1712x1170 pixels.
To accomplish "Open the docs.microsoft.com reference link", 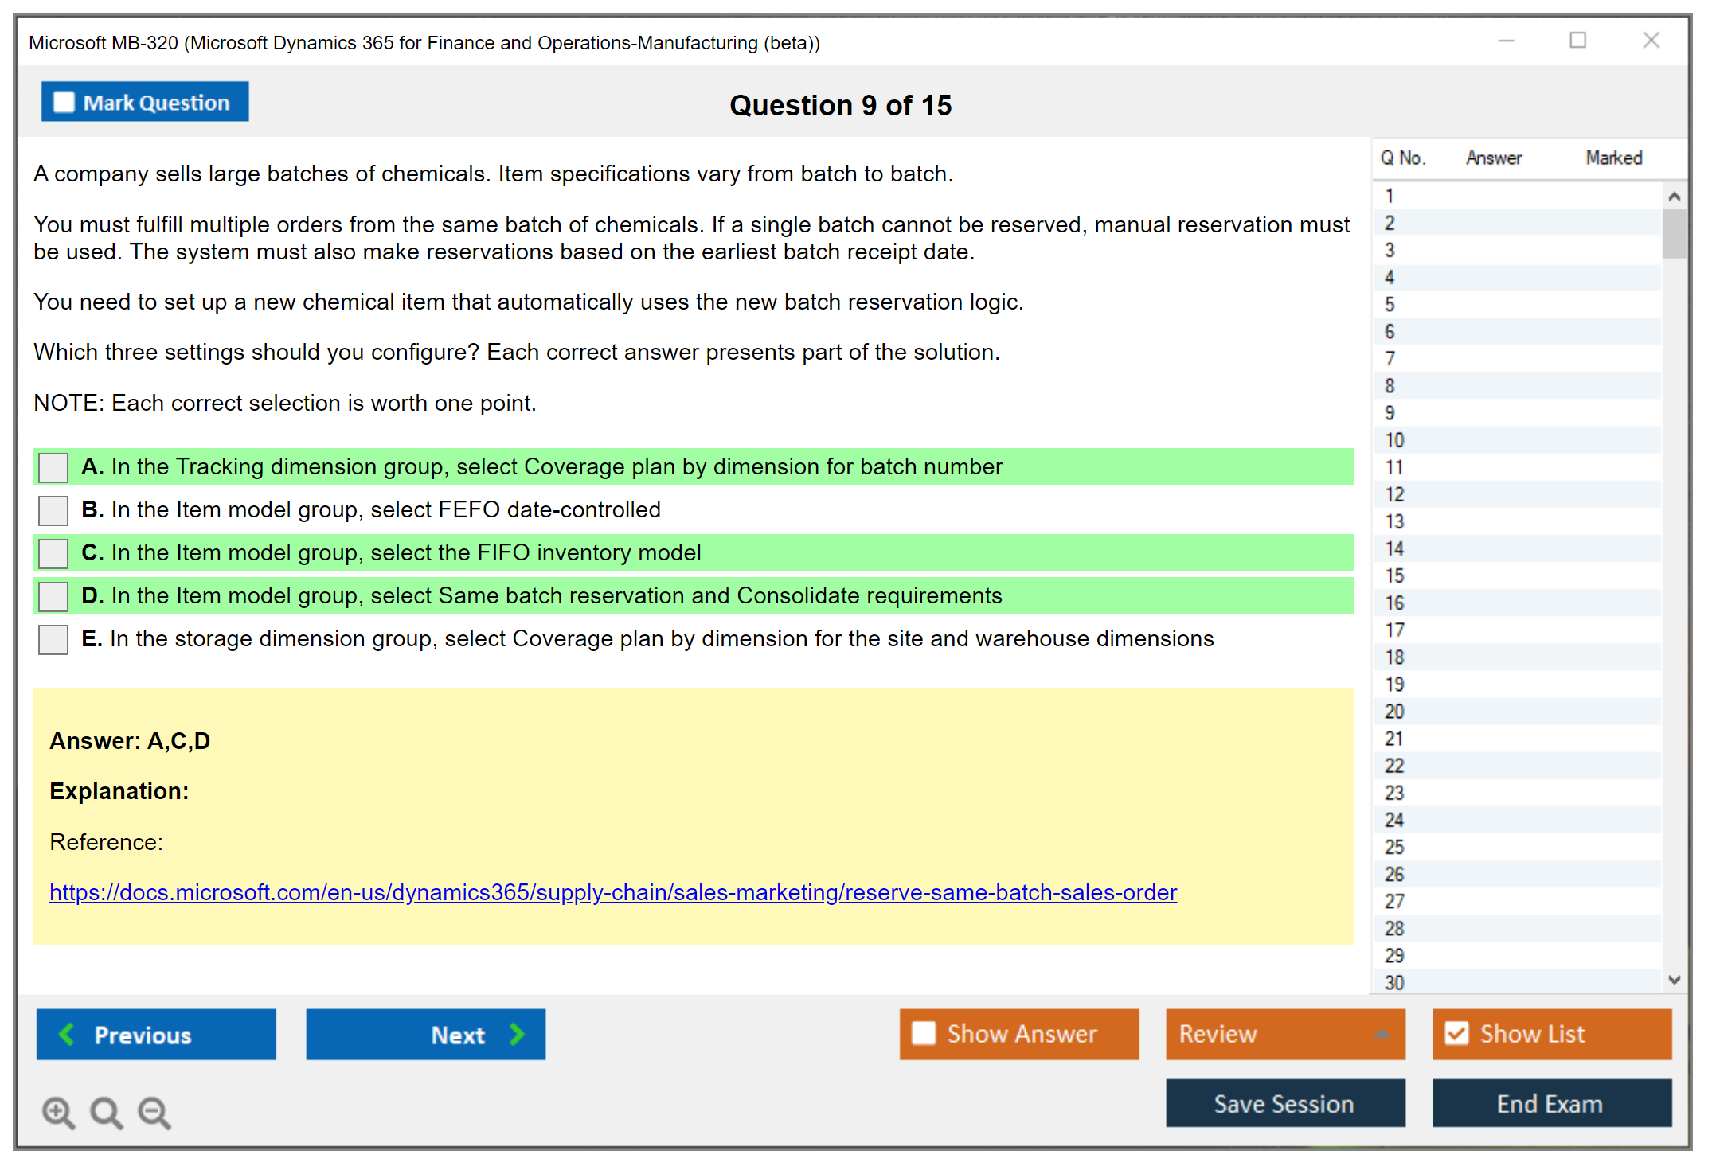I will 612,892.
